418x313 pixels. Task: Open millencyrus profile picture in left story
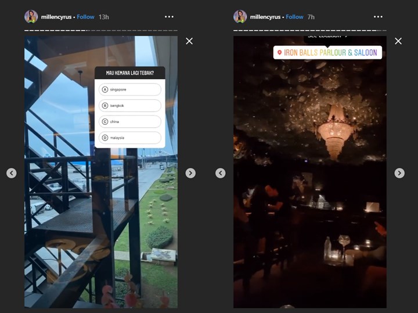(31, 17)
